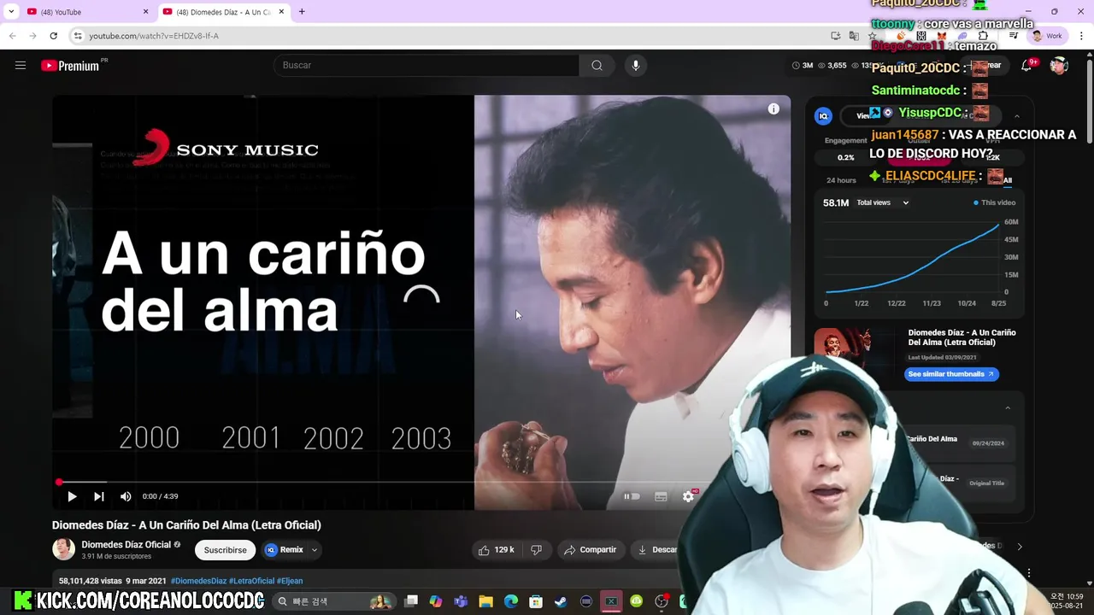Screen dimensions: 1094x615
Task: Skip to next video
Action: [x=99, y=496]
